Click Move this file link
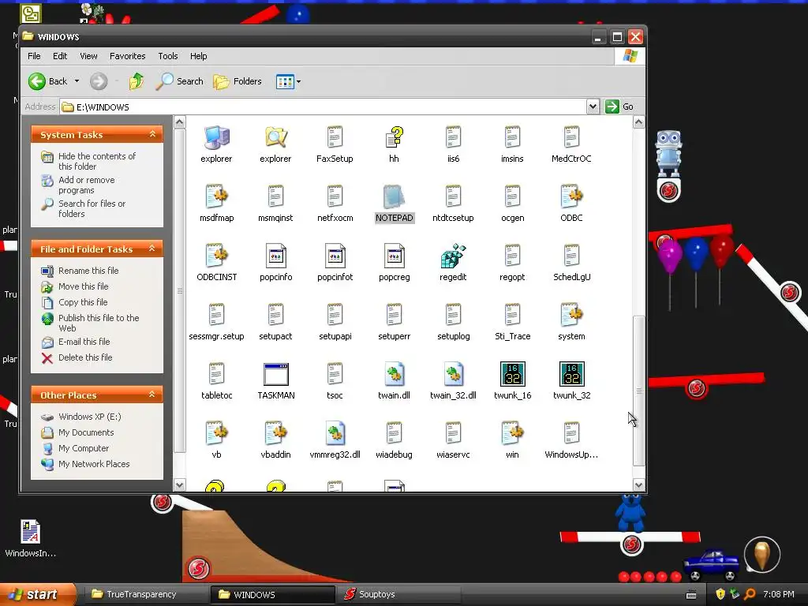The height and width of the screenshot is (606, 808). point(83,286)
